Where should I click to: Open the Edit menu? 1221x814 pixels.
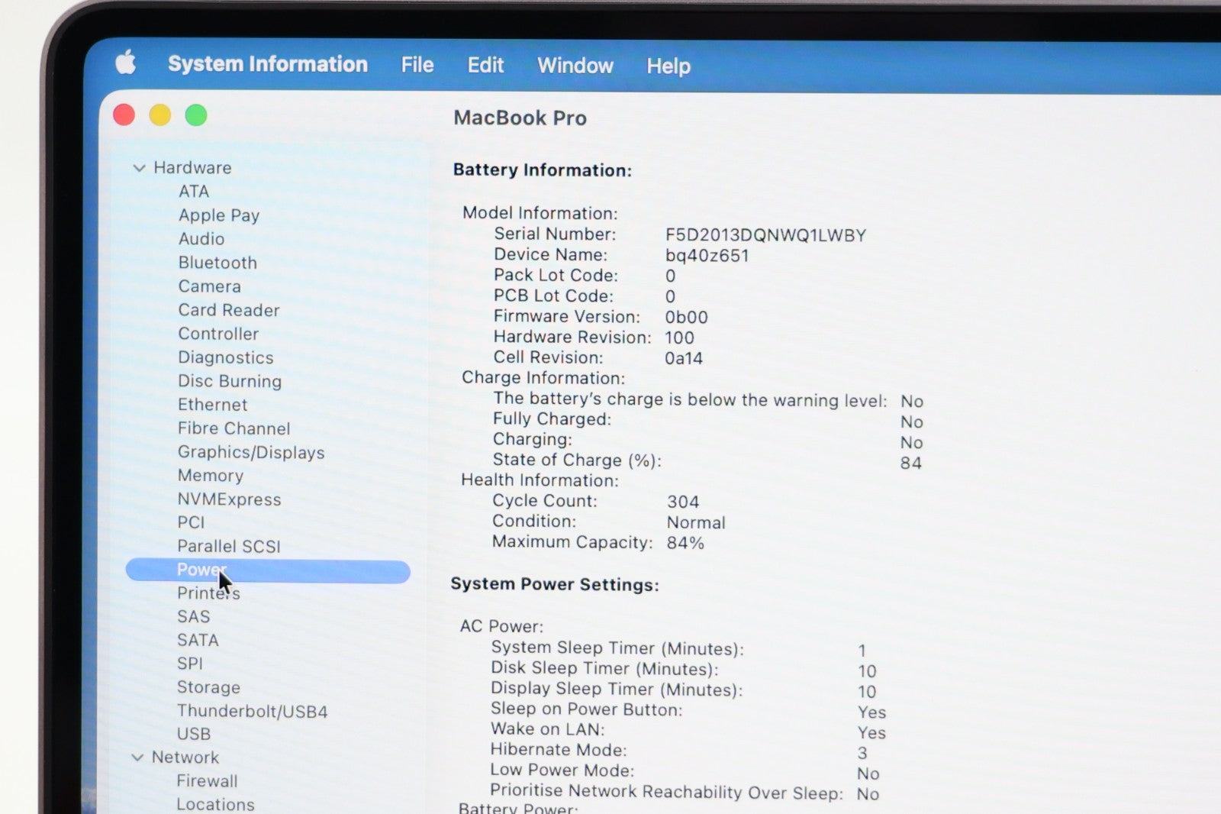pyautogui.click(x=485, y=65)
